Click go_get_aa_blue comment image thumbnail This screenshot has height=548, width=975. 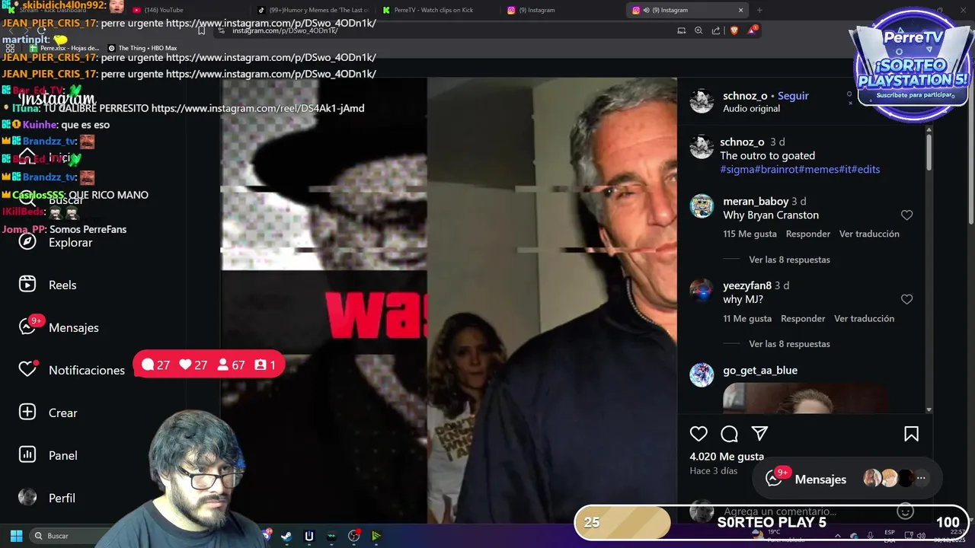[805, 398]
